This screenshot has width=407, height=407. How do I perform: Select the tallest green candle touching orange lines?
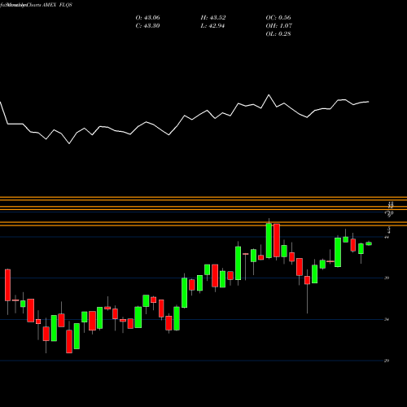[269, 240]
